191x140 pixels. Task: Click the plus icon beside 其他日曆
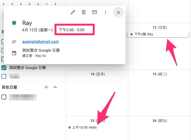[46, 87]
